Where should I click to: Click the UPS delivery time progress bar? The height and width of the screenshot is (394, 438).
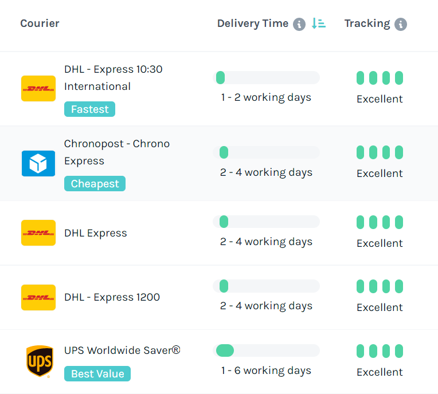click(x=266, y=350)
